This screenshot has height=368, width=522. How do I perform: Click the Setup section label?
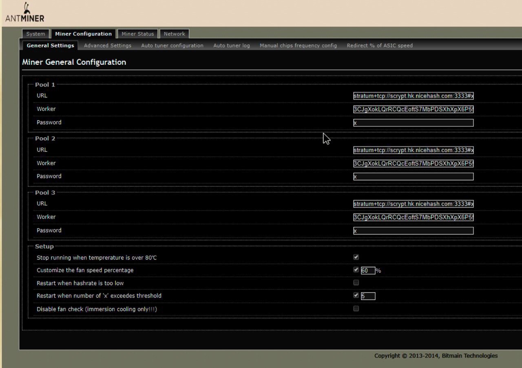[44, 246]
